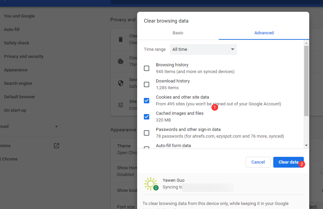
Task: Click Yawen Guo sun profile avatar
Action: pos(150,183)
